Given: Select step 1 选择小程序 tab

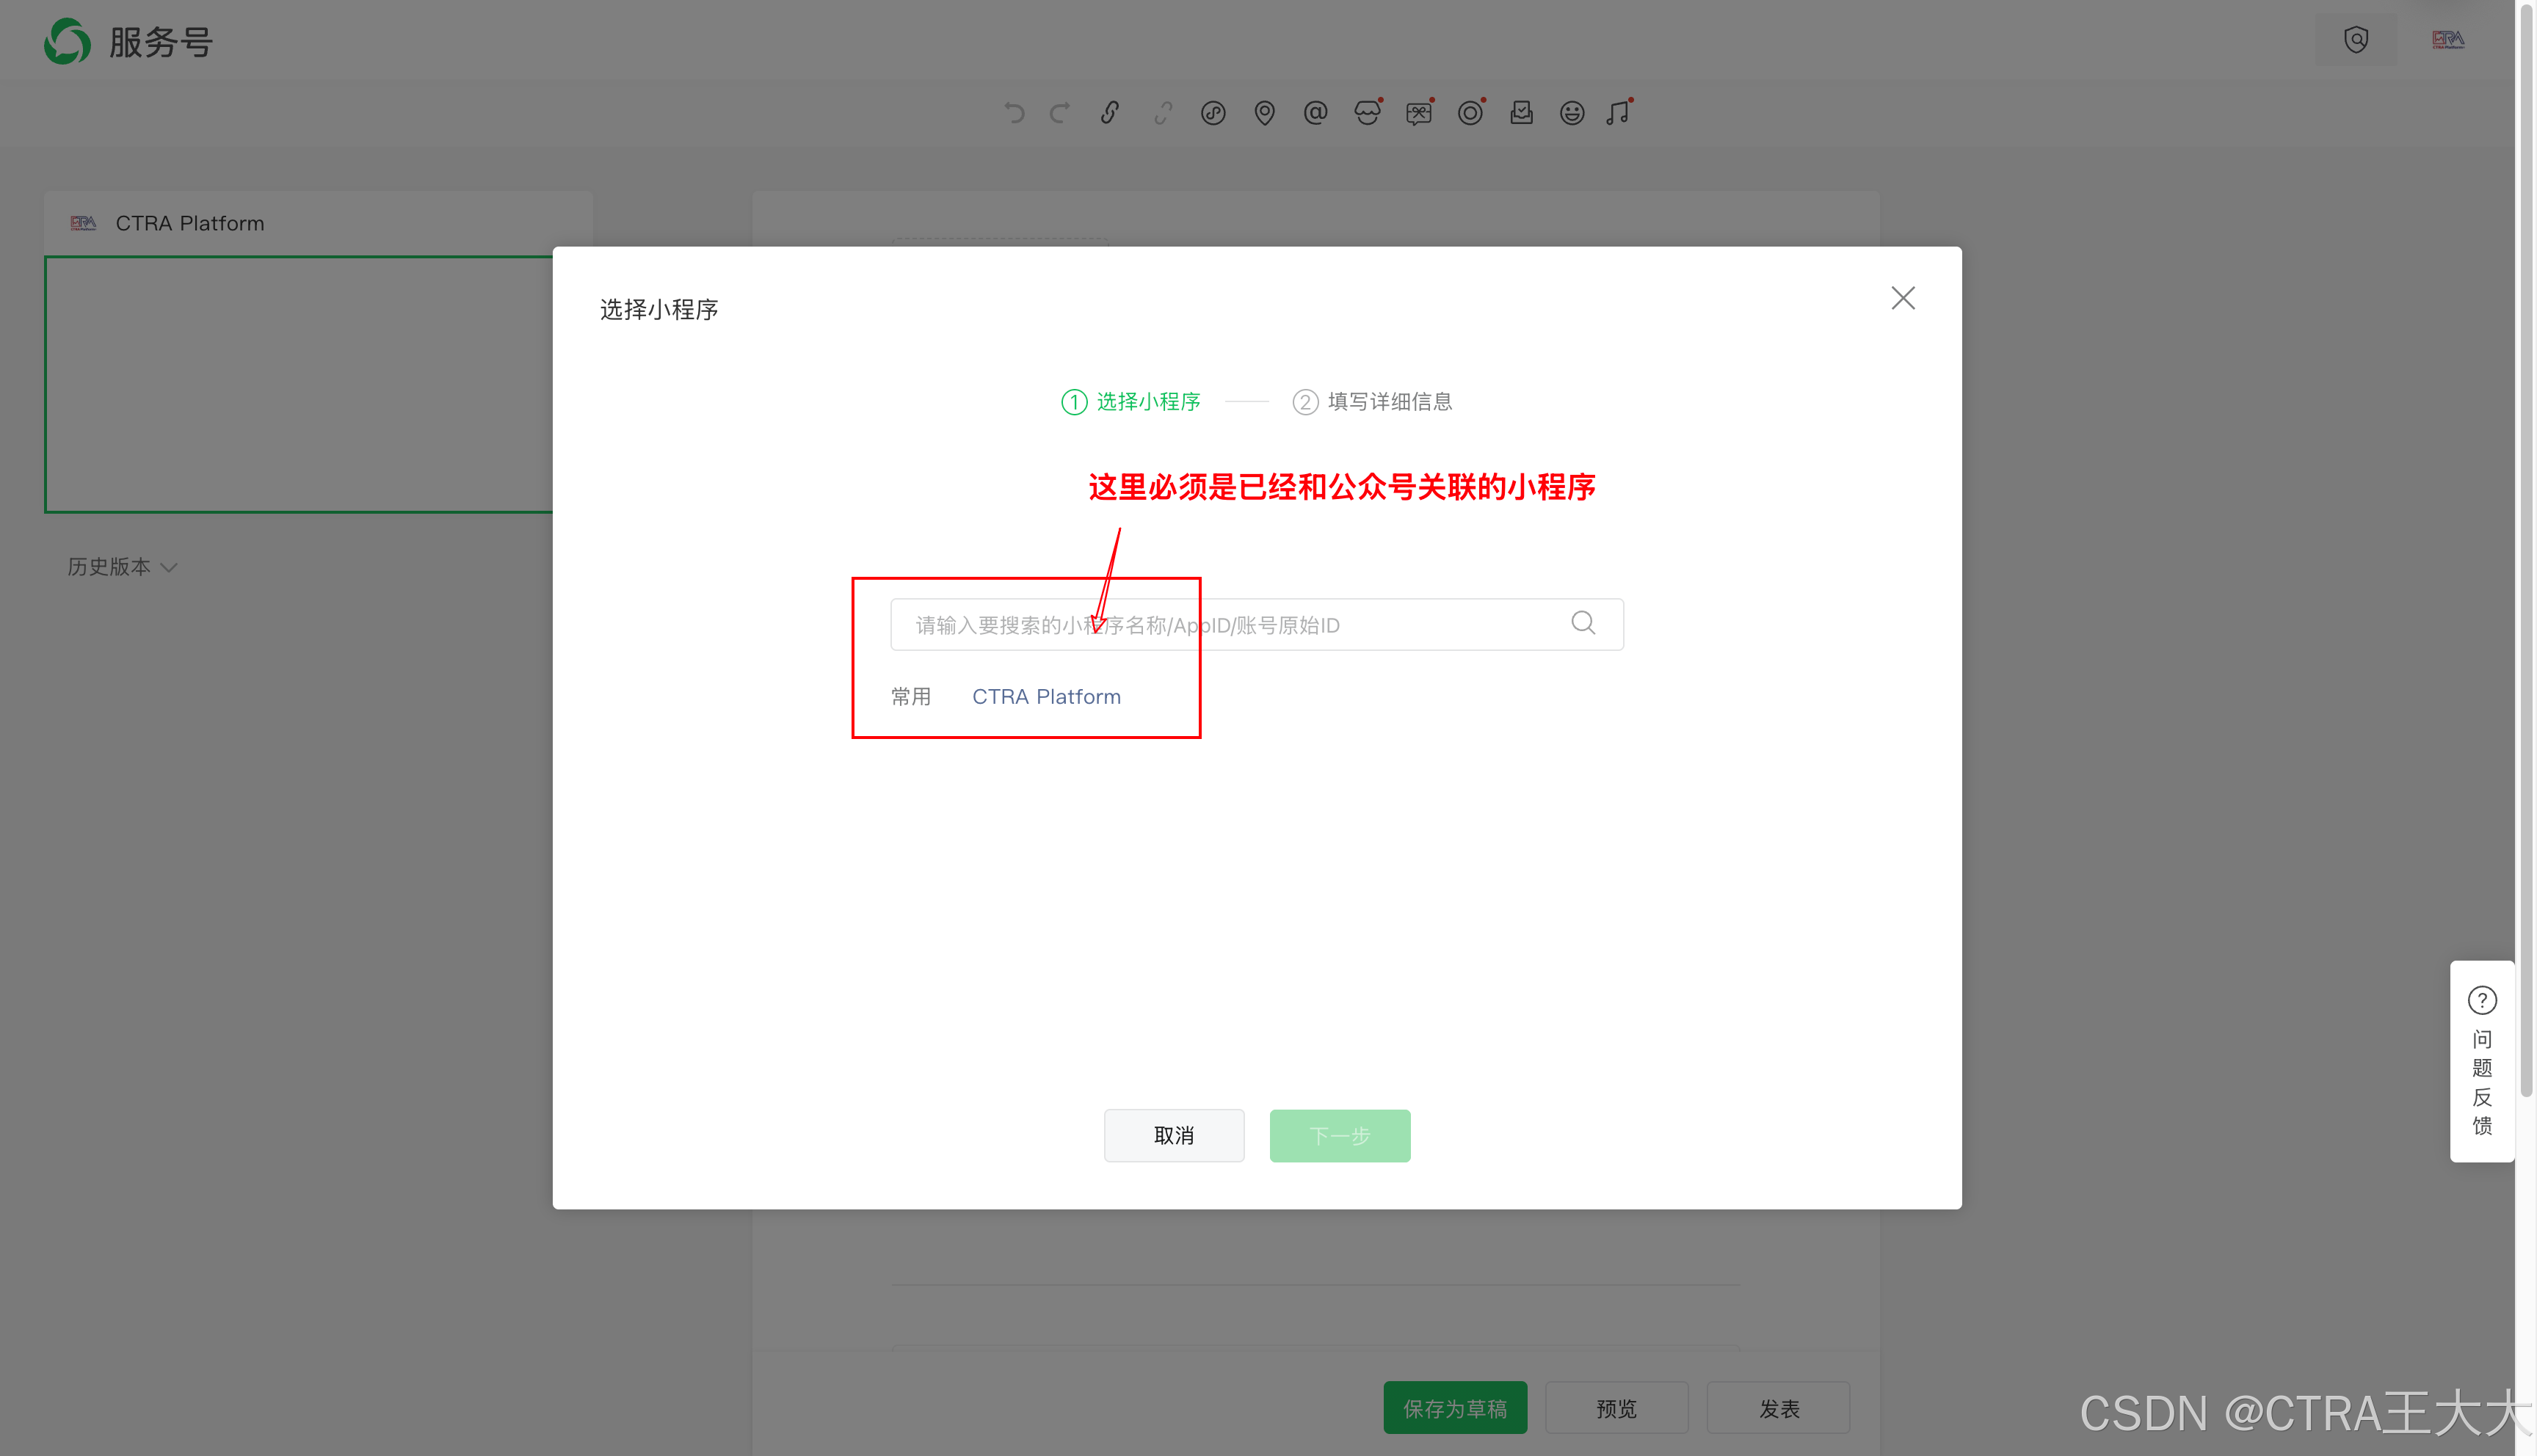Looking at the screenshot, I should click(1131, 402).
